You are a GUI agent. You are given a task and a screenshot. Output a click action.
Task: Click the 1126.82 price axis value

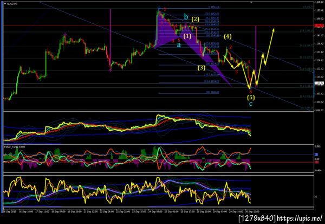click(320, 60)
